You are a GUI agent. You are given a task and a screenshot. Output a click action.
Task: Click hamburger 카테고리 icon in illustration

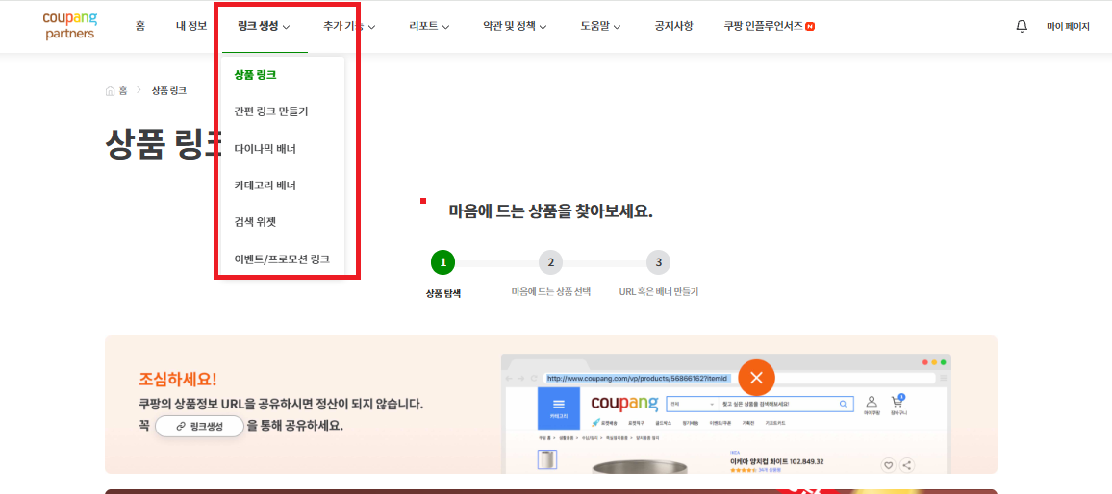[559, 408]
